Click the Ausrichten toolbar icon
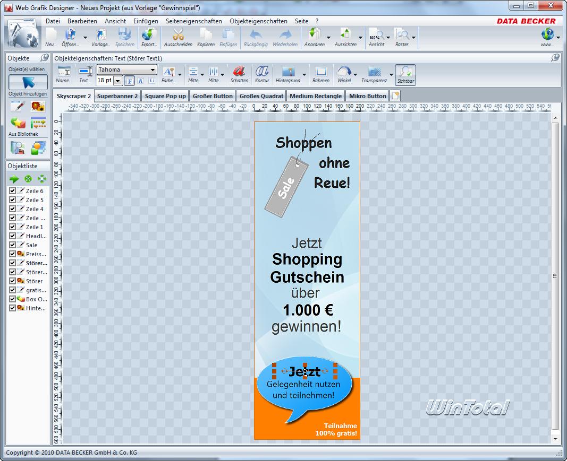 coord(345,38)
